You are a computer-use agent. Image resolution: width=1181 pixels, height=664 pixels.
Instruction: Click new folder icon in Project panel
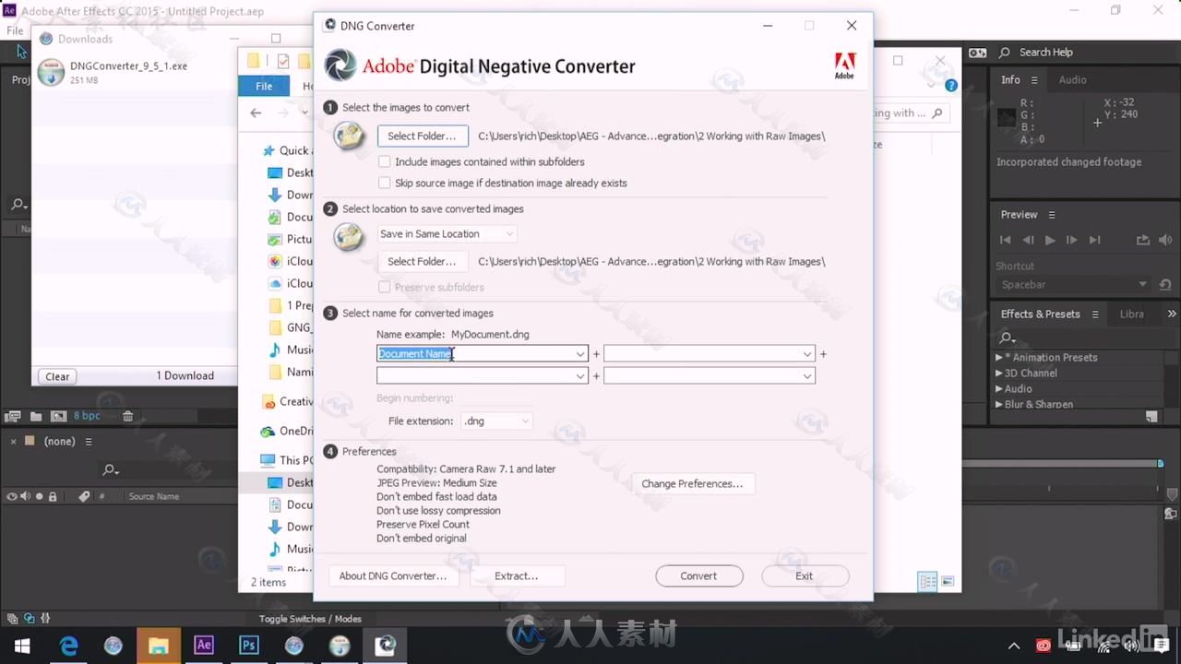36,416
